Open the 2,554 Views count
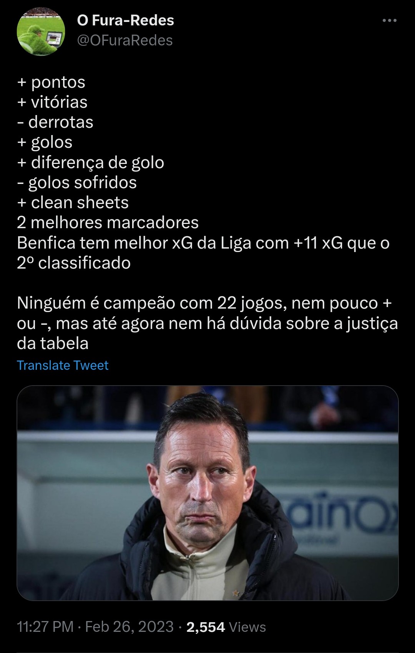This screenshot has width=415, height=653. point(226,627)
